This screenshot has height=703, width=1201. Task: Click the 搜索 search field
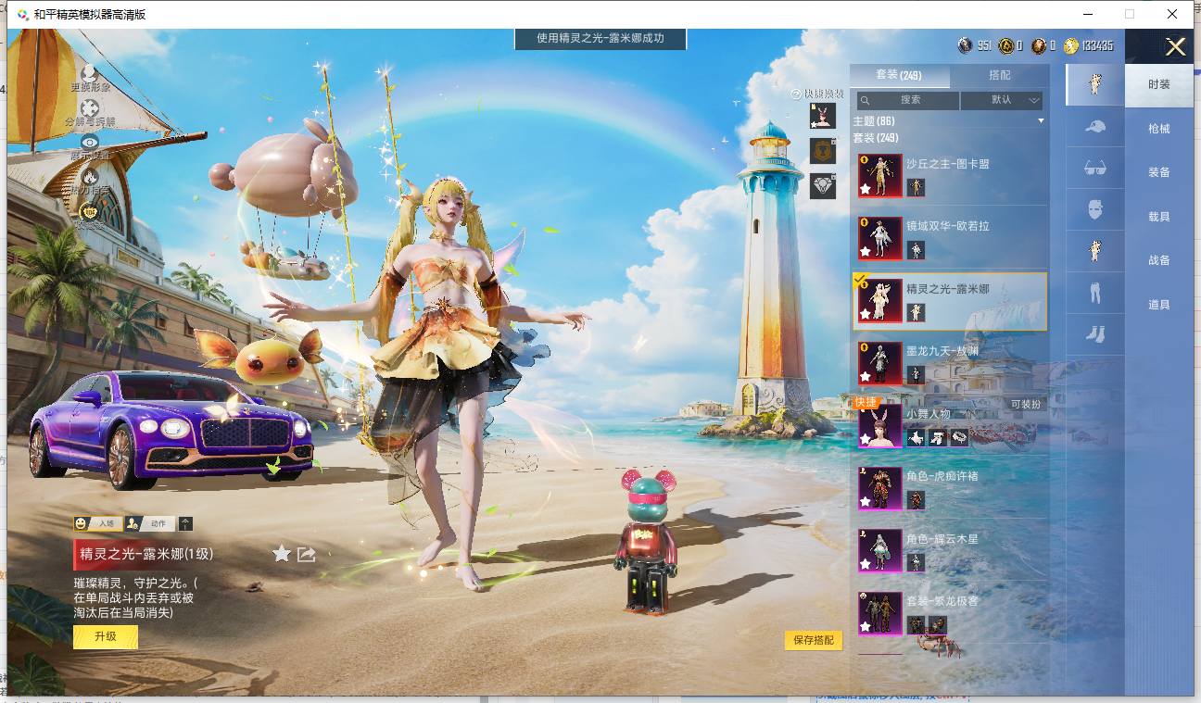908,99
